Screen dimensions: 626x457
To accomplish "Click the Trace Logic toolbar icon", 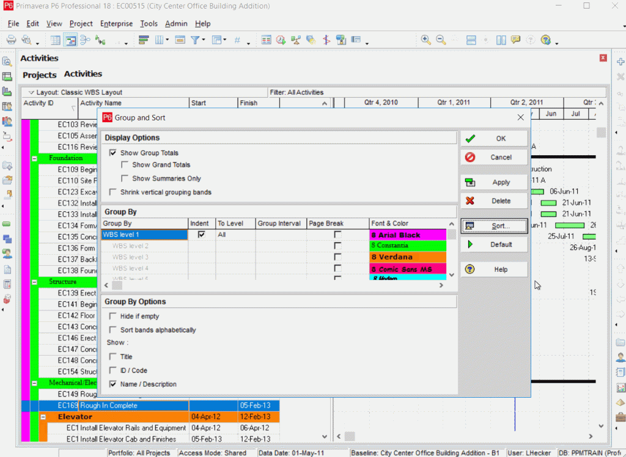I will (100, 40).
